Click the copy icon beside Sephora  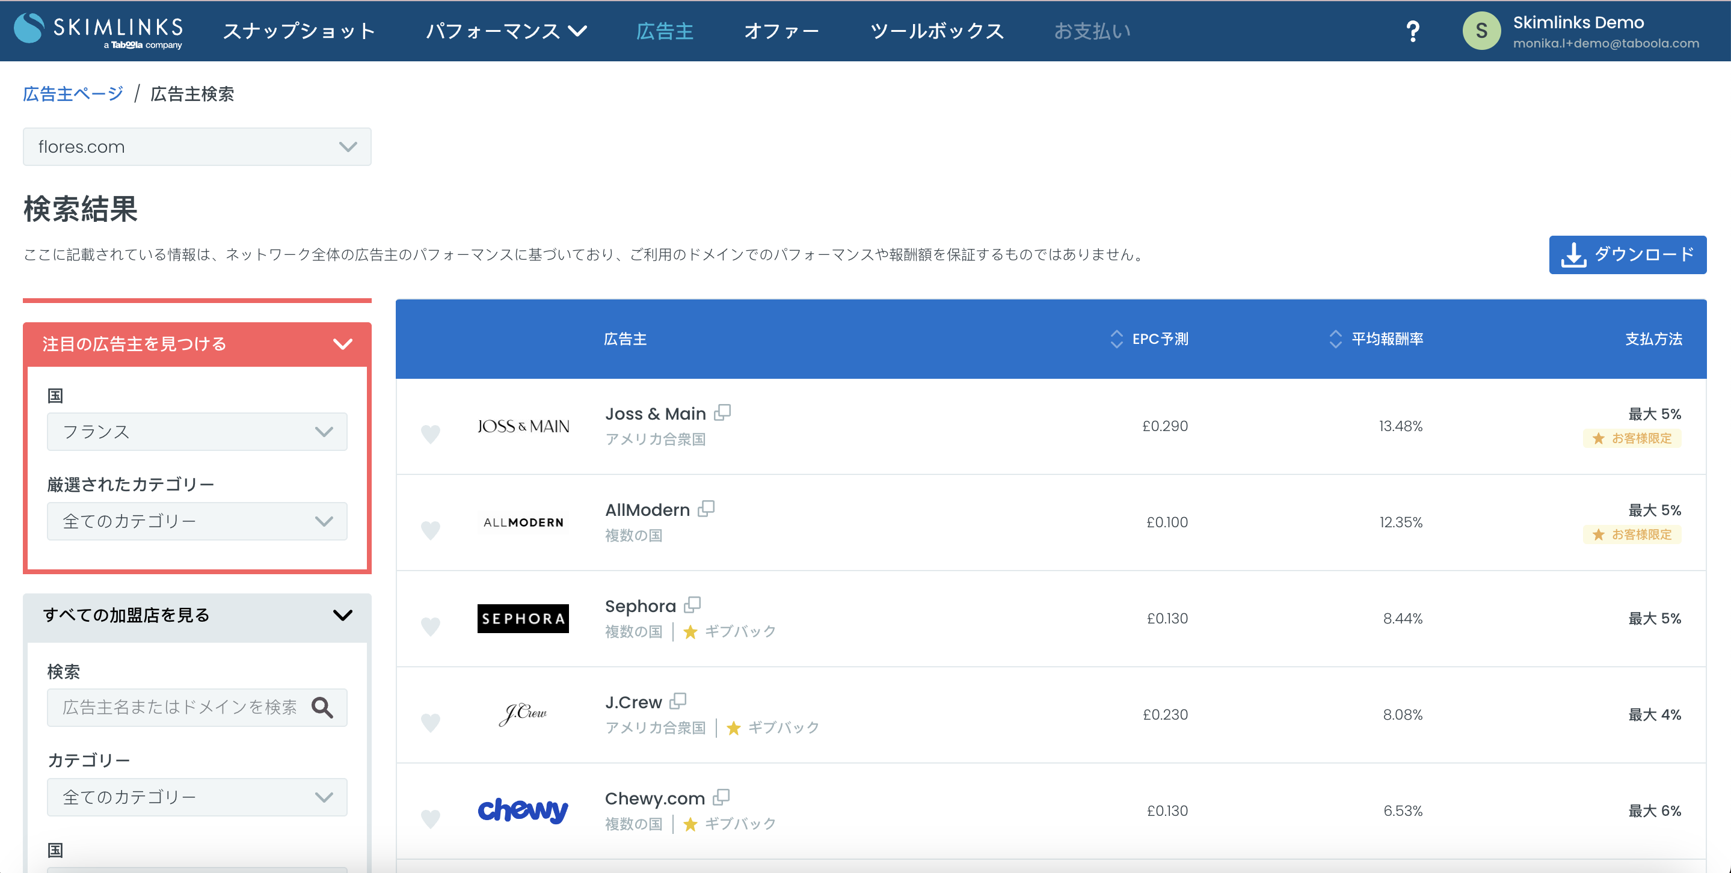692,604
